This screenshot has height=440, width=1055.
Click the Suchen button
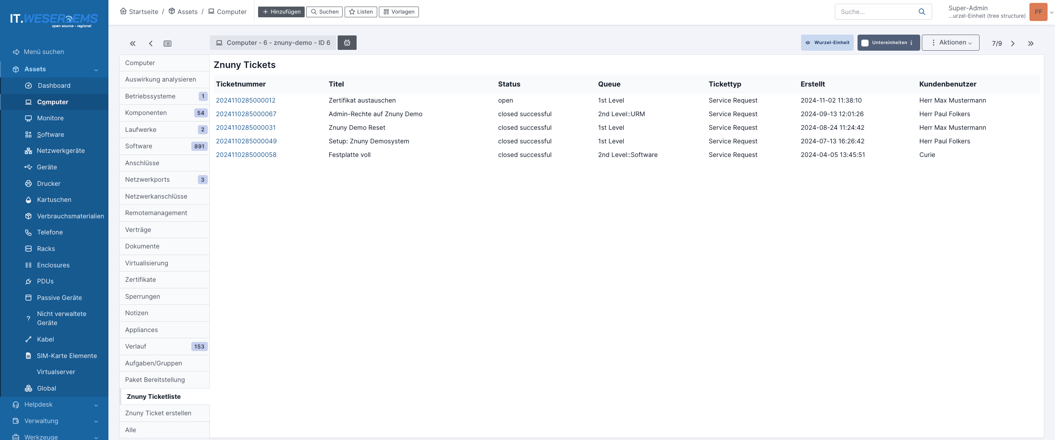coord(324,12)
